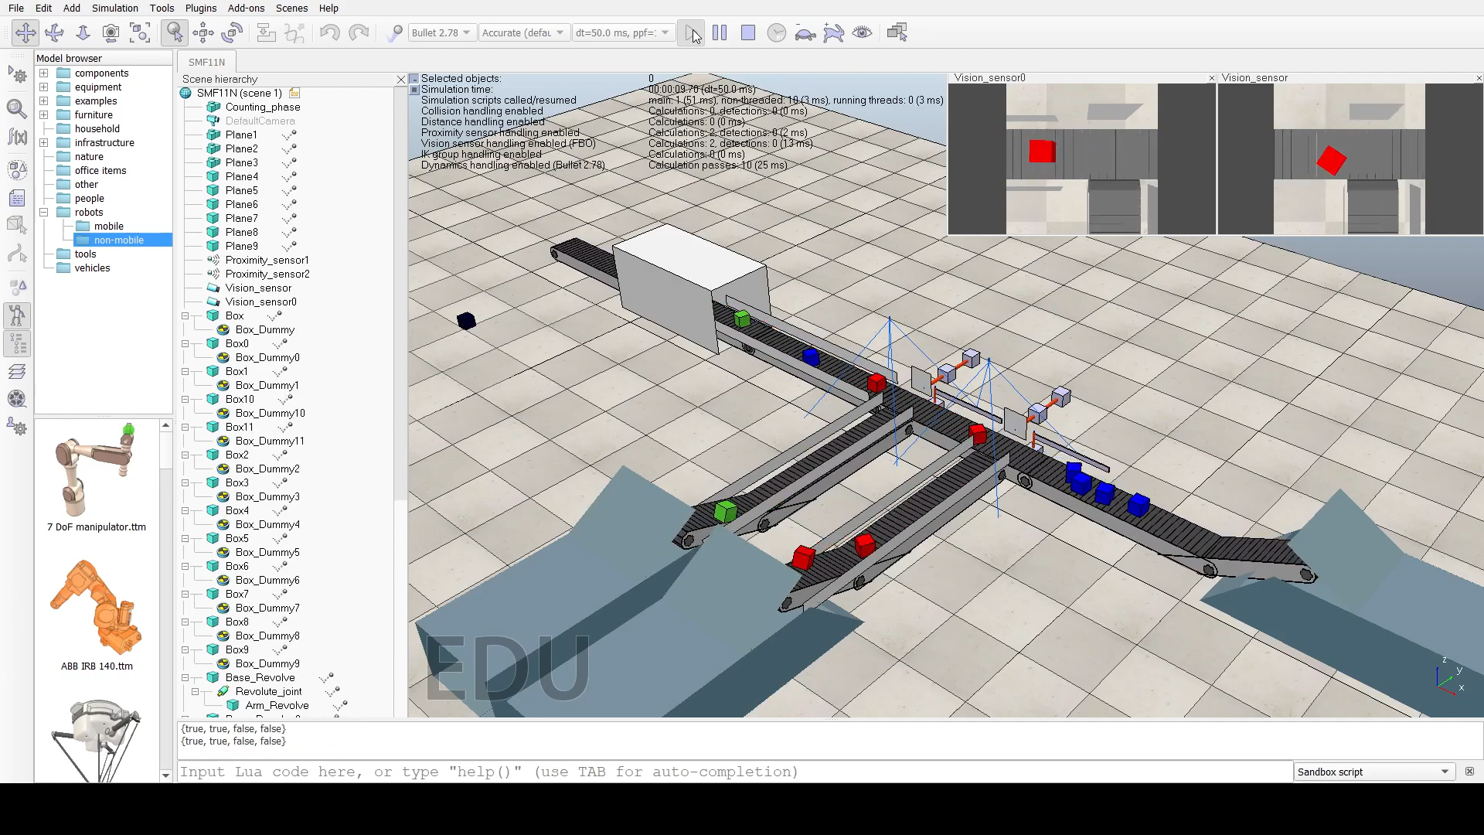Undo the last action
1484x835 pixels.
[x=328, y=32]
